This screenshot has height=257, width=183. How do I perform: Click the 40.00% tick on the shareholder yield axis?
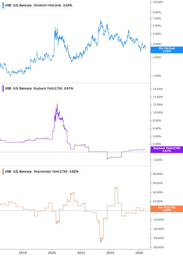click(x=158, y=192)
